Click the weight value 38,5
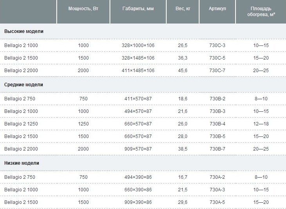286x209 pixels. (183, 149)
